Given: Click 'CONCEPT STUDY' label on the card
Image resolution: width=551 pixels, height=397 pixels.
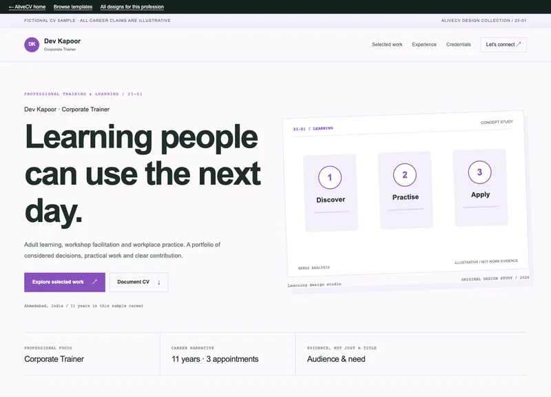Looking at the screenshot, I should (x=497, y=122).
